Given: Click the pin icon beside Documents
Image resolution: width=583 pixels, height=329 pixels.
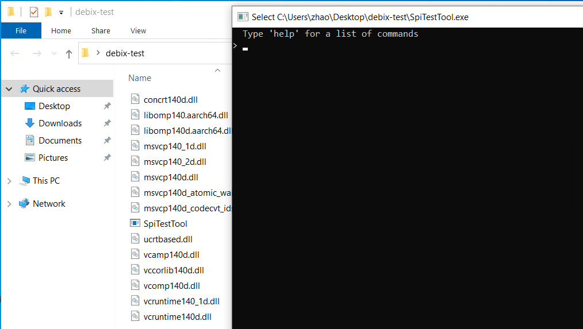Looking at the screenshot, I should click(107, 140).
